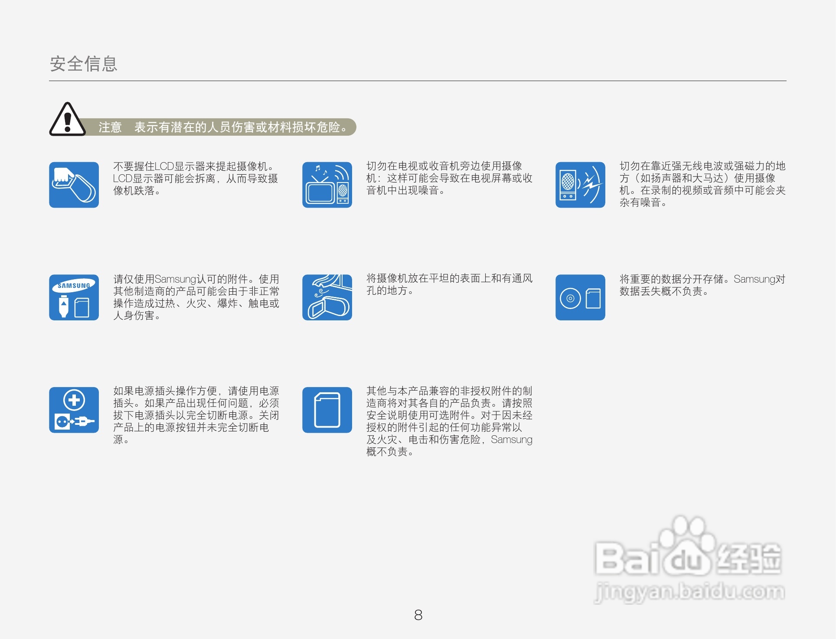Click the text about strong magnetic fields
This screenshot has width=836, height=639.
click(702, 184)
